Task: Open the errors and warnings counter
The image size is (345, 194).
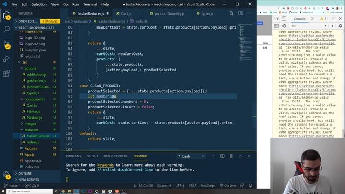Action: pos(32,185)
